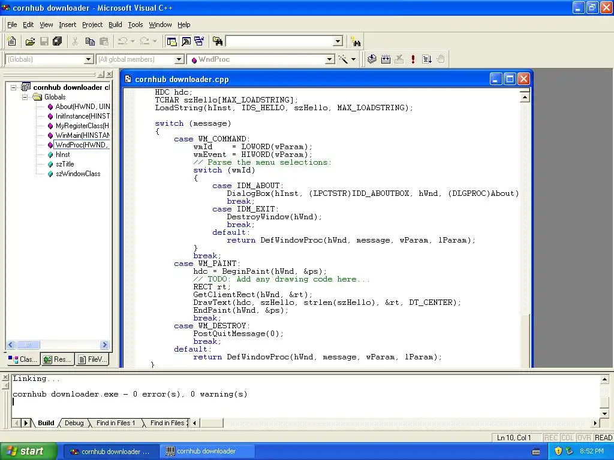Image resolution: width=614 pixels, height=460 pixels.
Task: Select WndProc function in class tree
Action: click(82, 145)
